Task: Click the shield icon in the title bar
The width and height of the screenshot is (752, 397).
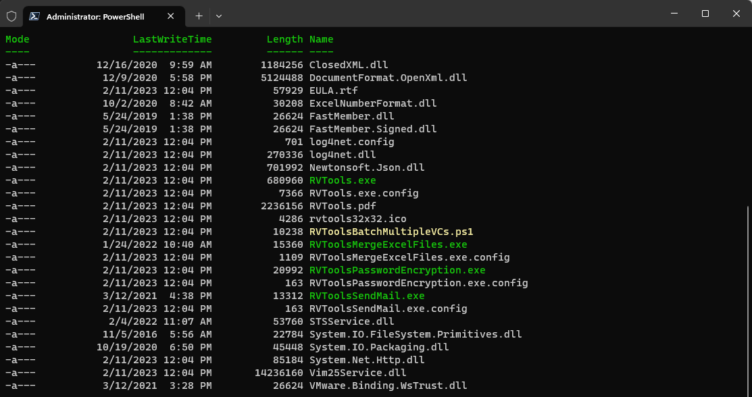Action: pos(11,16)
